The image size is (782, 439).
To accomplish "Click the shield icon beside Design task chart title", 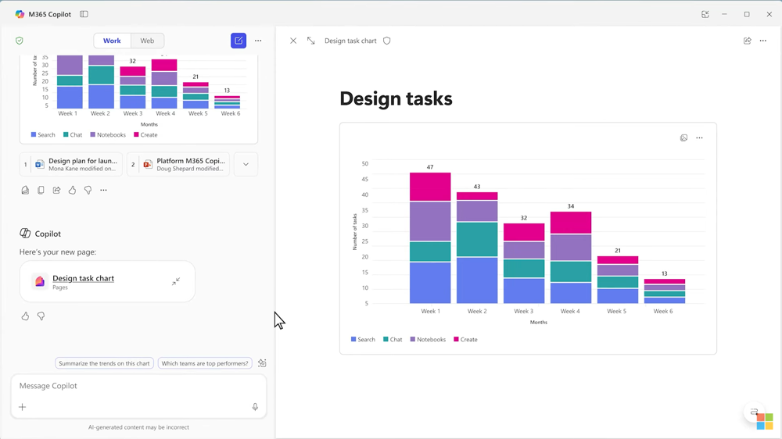I will click(x=386, y=41).
